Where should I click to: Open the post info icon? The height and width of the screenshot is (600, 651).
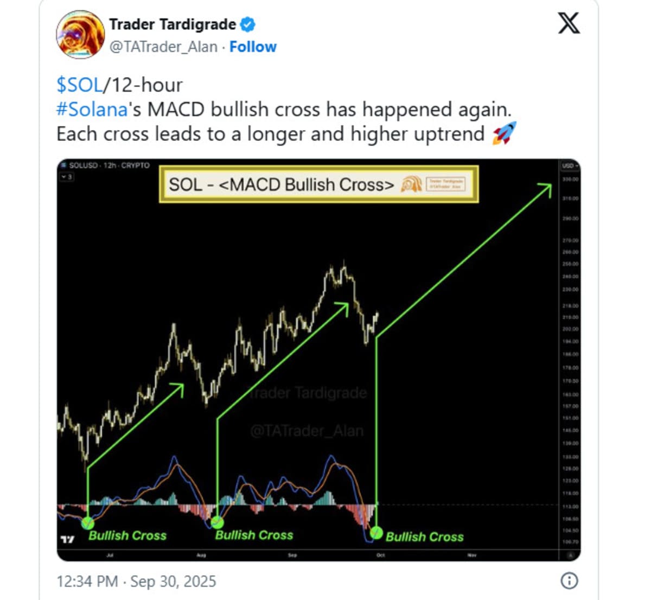click(569, 581)
